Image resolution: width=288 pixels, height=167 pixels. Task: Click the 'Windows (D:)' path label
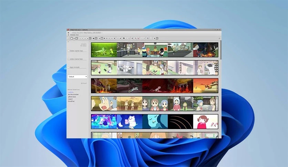74,35
